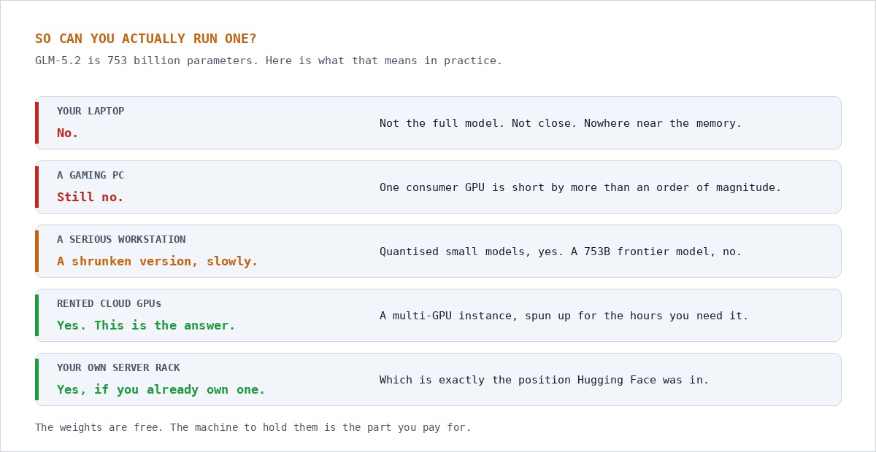The image size is (876, 452).
Task: Click the red accent bar beside YOUR LAPTOP
Action: point(36,122)
